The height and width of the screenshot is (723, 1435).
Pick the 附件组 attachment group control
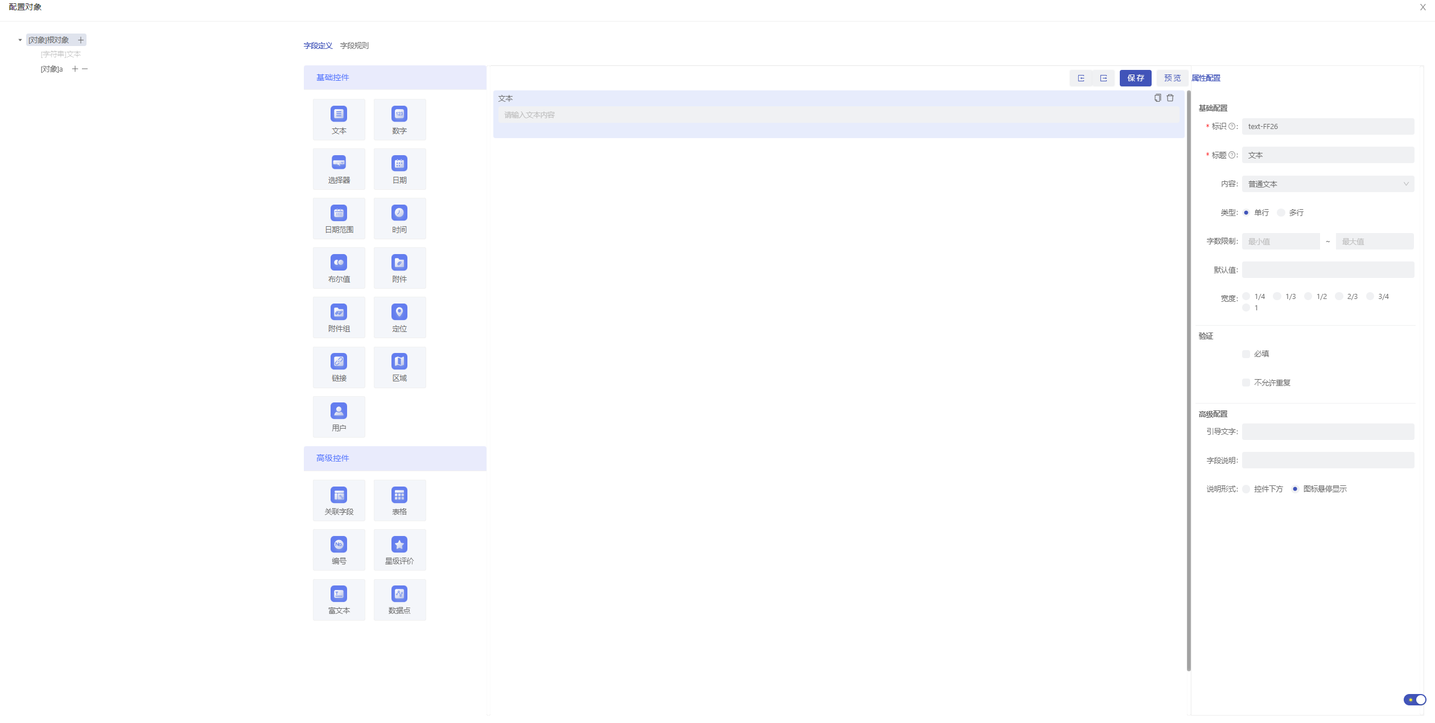point(339,317)
